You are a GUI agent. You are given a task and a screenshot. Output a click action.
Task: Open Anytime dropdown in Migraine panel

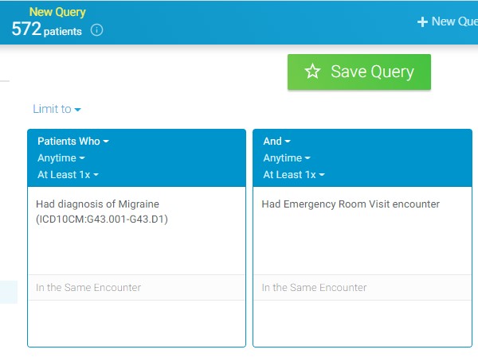pos(62,158)
